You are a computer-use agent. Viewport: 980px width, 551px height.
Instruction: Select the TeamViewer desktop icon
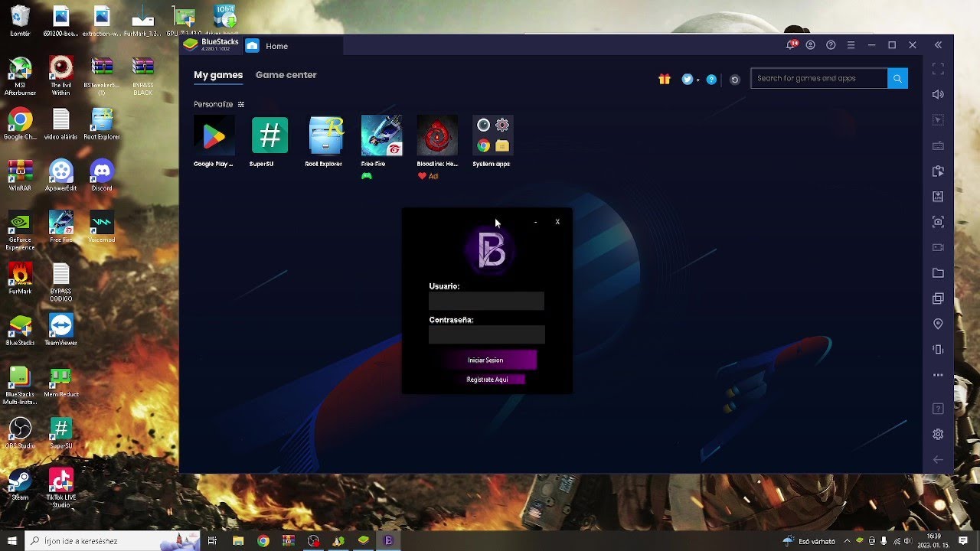pyautogui.click(x=61, y=330)
